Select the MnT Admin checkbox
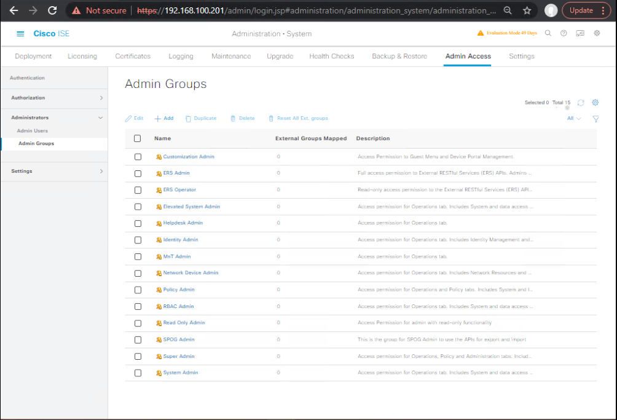This screenshot has height=420, width=617. click(138, 256)
